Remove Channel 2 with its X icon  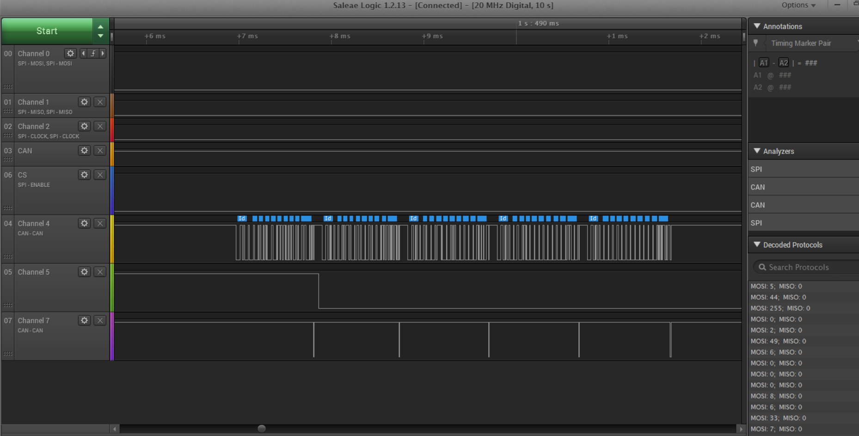click(100, 126)
